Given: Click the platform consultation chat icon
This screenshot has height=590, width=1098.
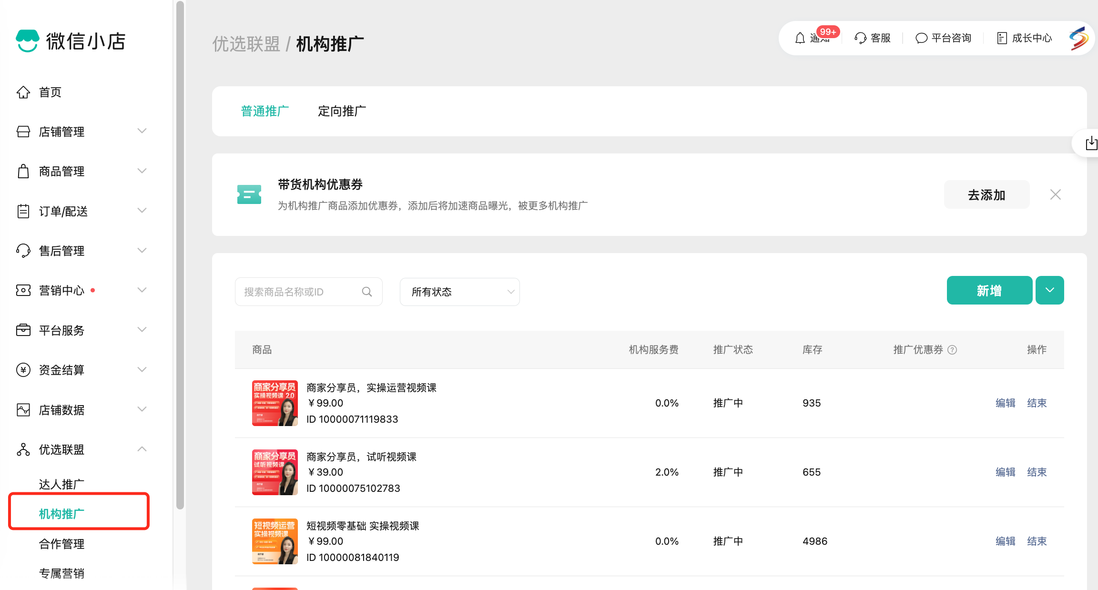Looking at the screenshot, I should (921, 38).
